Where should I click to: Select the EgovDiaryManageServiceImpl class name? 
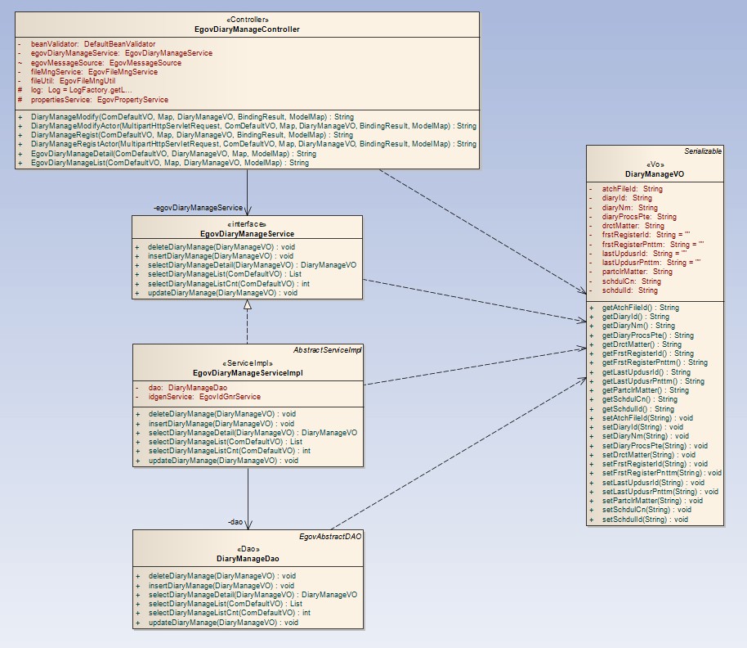[247, 373]
